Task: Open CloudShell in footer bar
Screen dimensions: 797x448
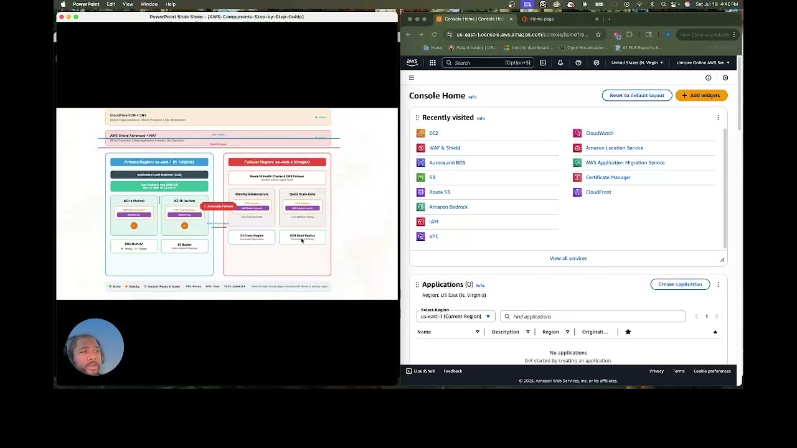Action: (x=420, y=371)
